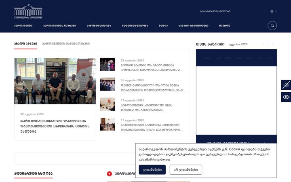Decline cookies with არ ვეთანხმები button
291x182 pixels.
coord(186,169)
